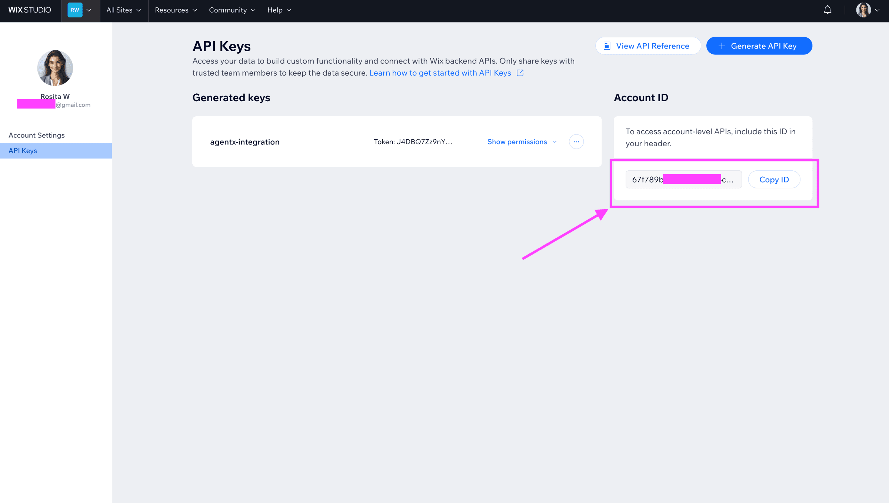The width and height of the screenshot is (889, 503).
Task: Open the Community menu
Action: (232, 10)
